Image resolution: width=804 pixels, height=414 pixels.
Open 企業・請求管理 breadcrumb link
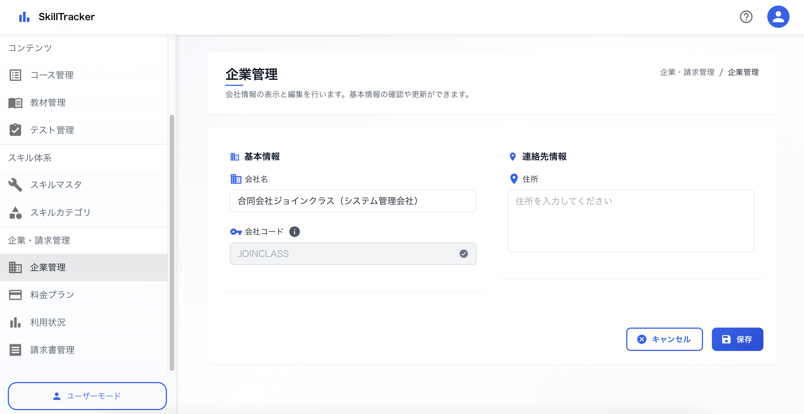coord(688,72)
